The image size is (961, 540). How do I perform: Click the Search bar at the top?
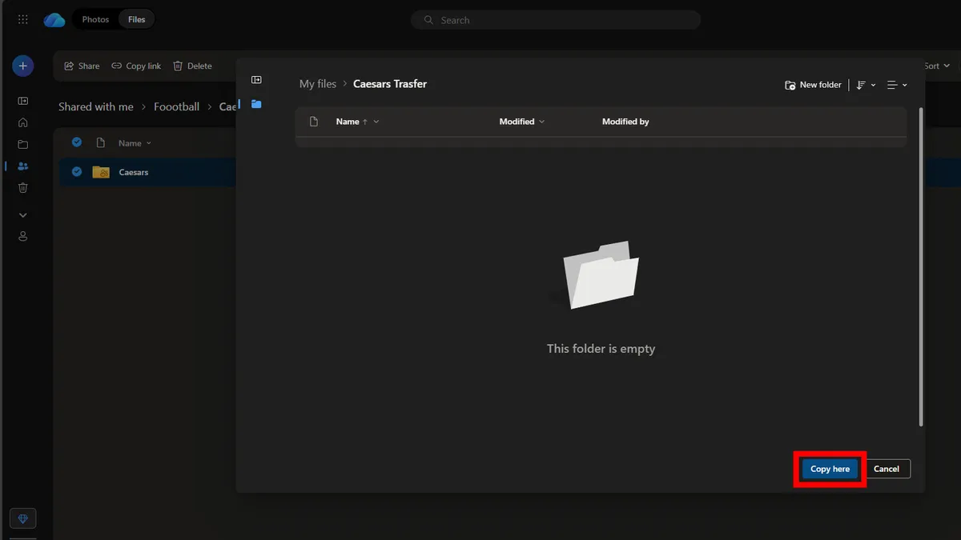pyautogui.click(x=556, y=19)
